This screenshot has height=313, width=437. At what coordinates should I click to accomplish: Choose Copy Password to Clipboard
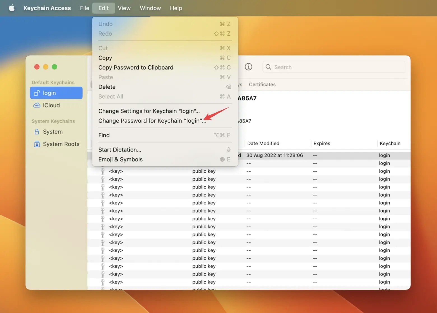pyautogui.click(x=165, y=68)
